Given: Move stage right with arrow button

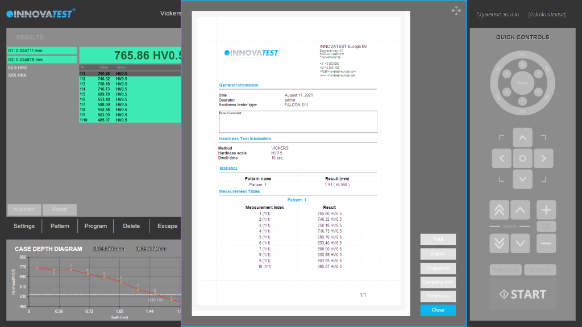Looking at the screenshot, I should (x=543, y=158).
